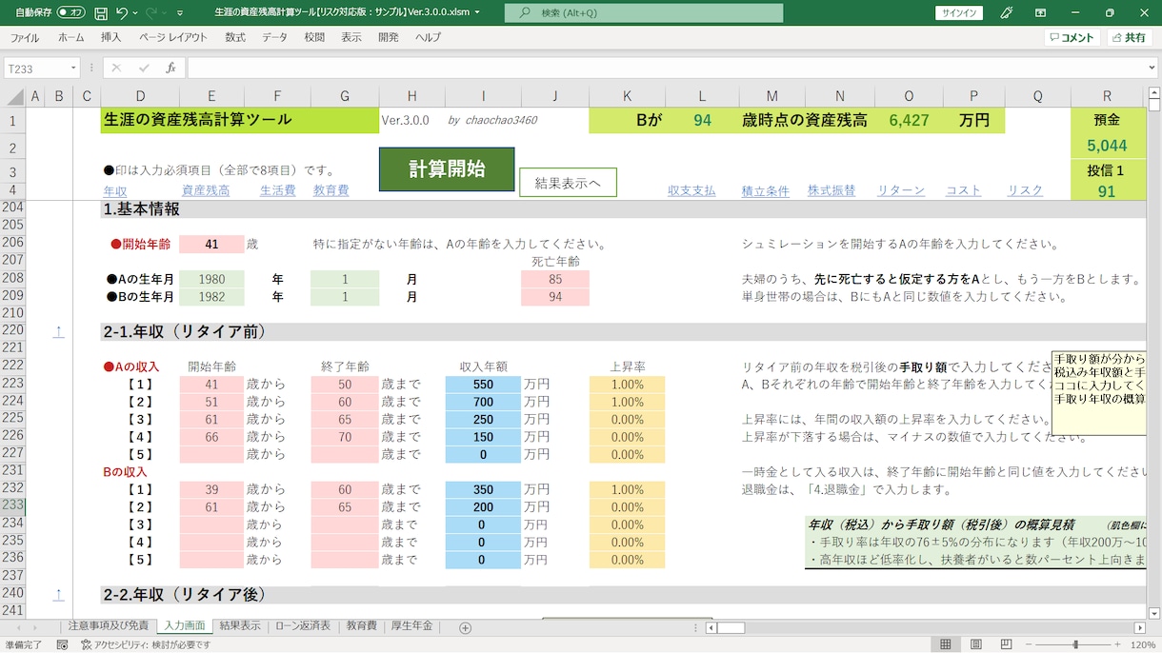Screen dimensions: 1162x653
Task: Follow the リスク link
Action: 1025,190
